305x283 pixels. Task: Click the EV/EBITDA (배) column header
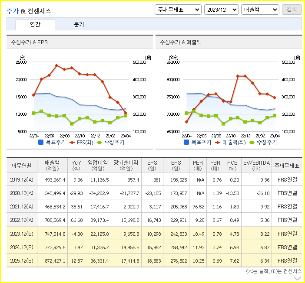tap(256, 166)
